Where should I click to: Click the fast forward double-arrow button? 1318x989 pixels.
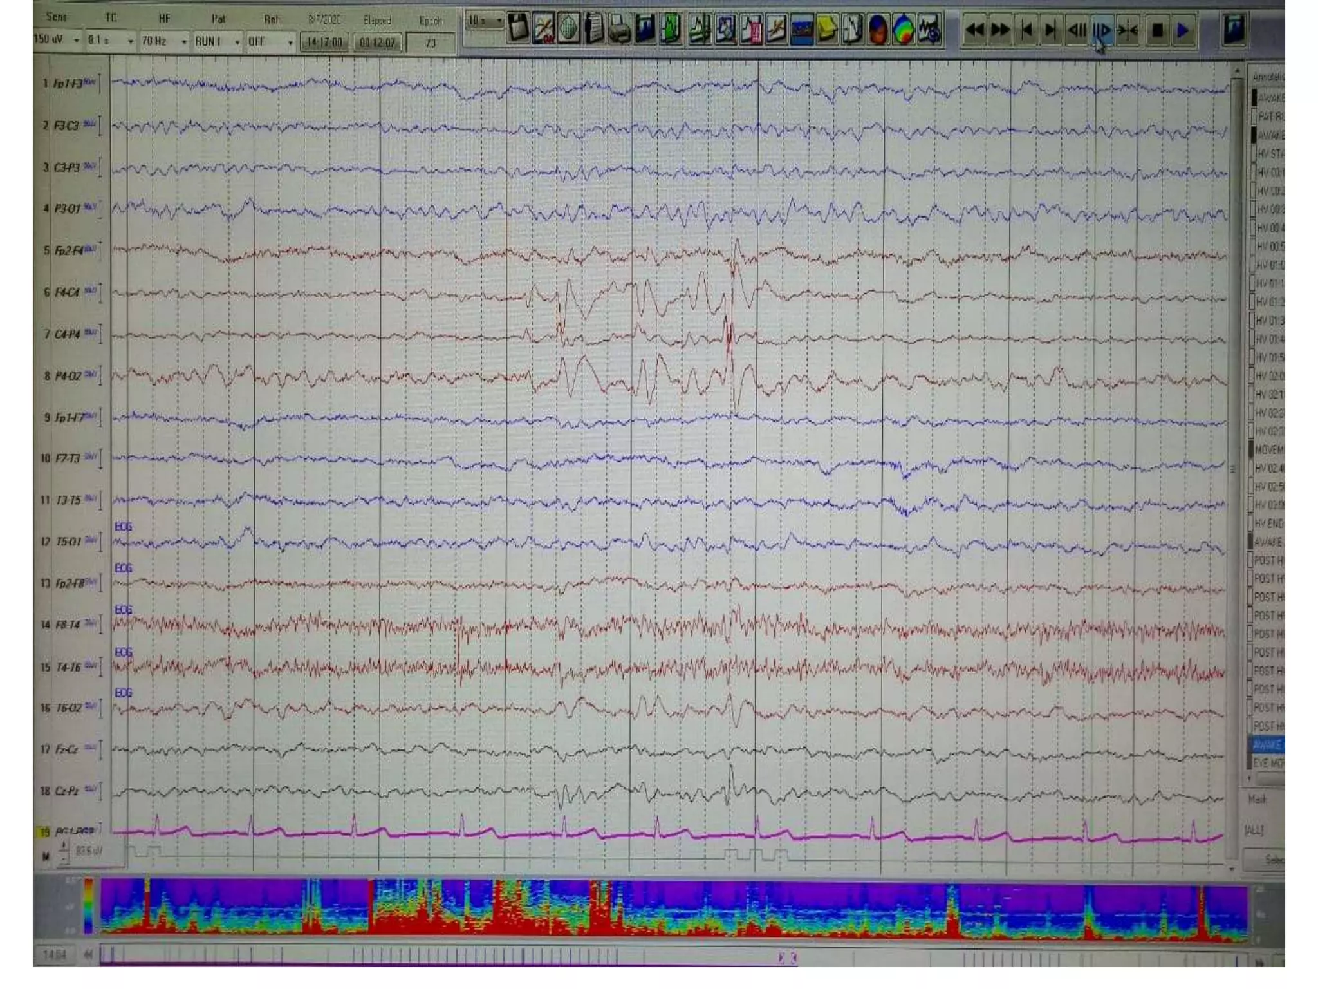coord(1001,30)
